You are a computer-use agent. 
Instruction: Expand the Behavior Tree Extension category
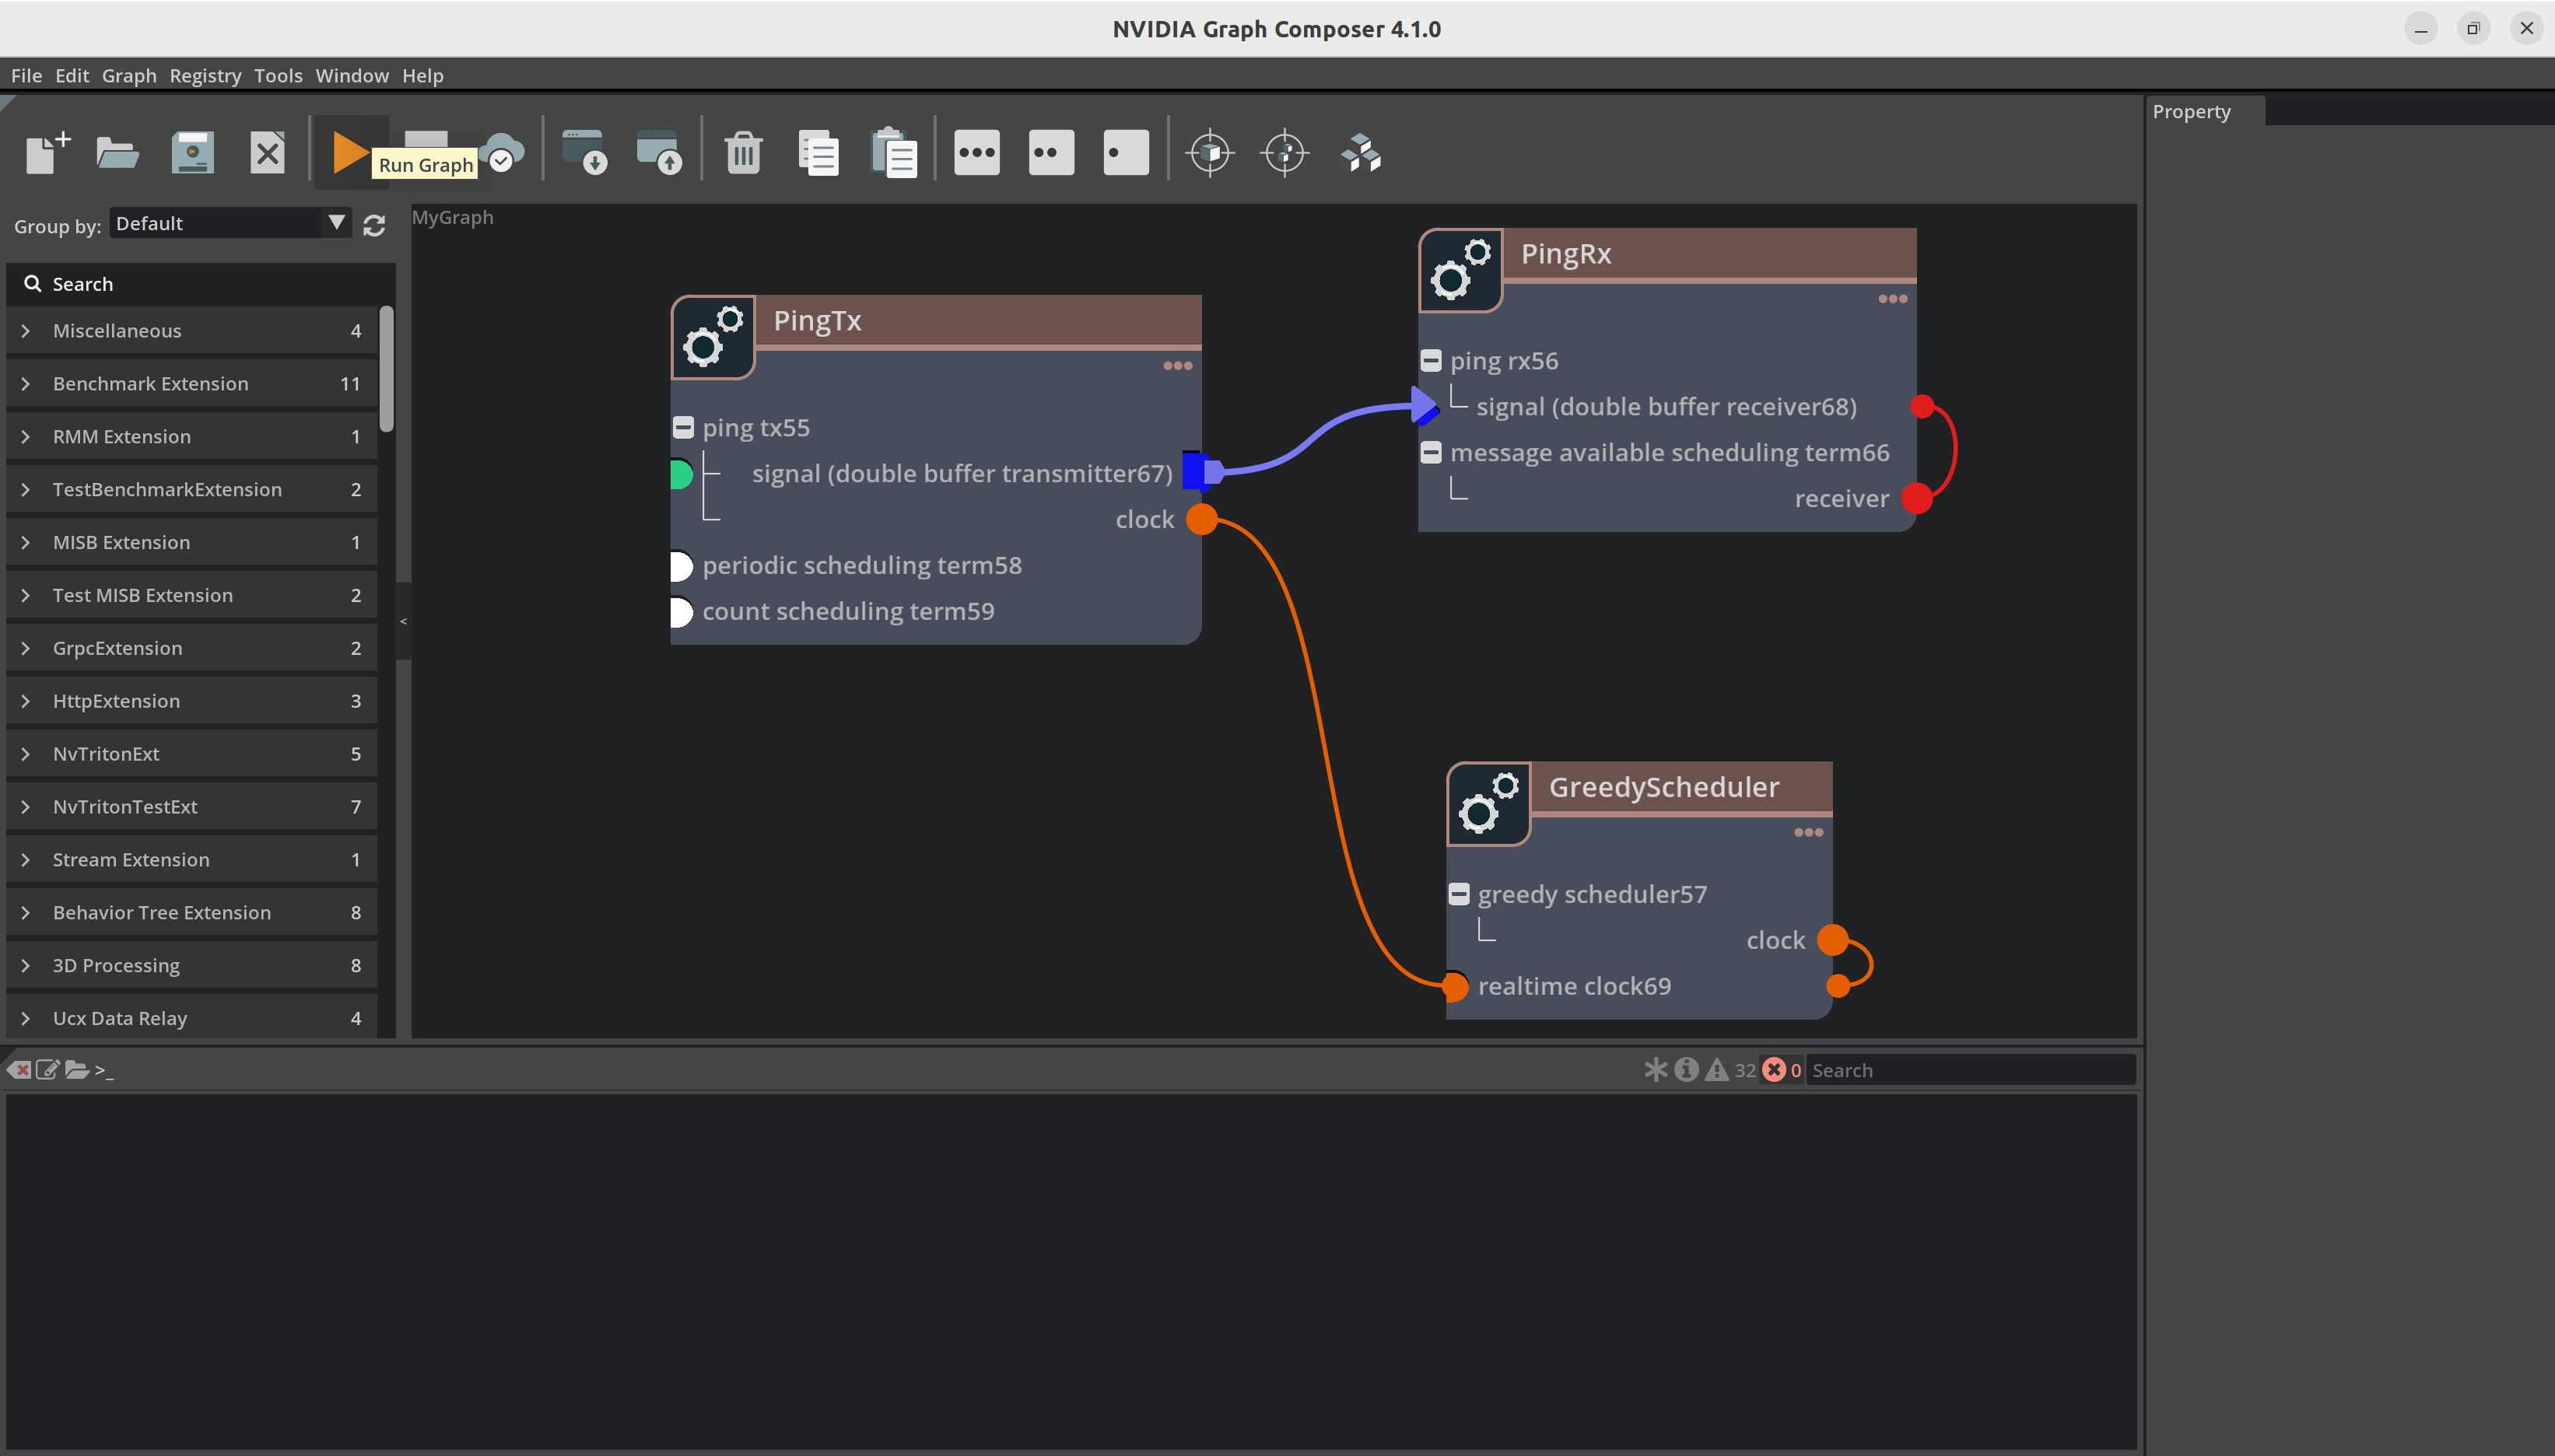(x=192, y=912)
